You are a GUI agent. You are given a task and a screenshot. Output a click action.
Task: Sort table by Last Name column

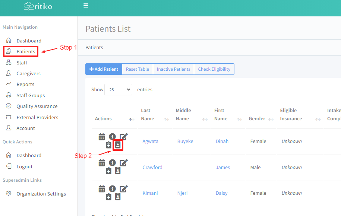pyautogui.click(x=148, y=115)
